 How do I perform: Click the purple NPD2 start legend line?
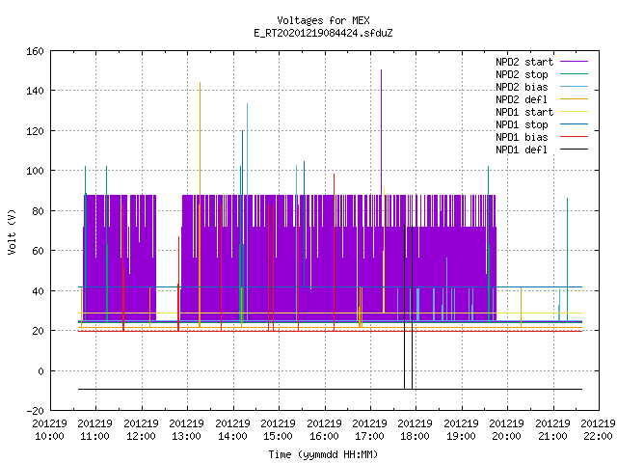574,62
